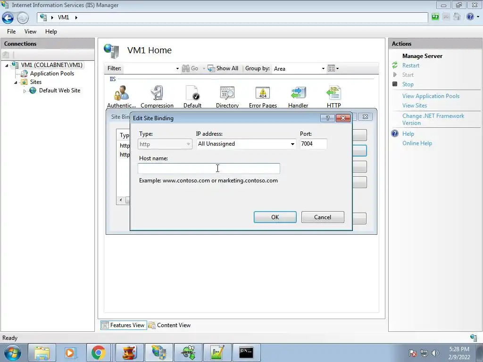
Task: Launch Google Chrome from the taskbar
Action: coord(99,353)
